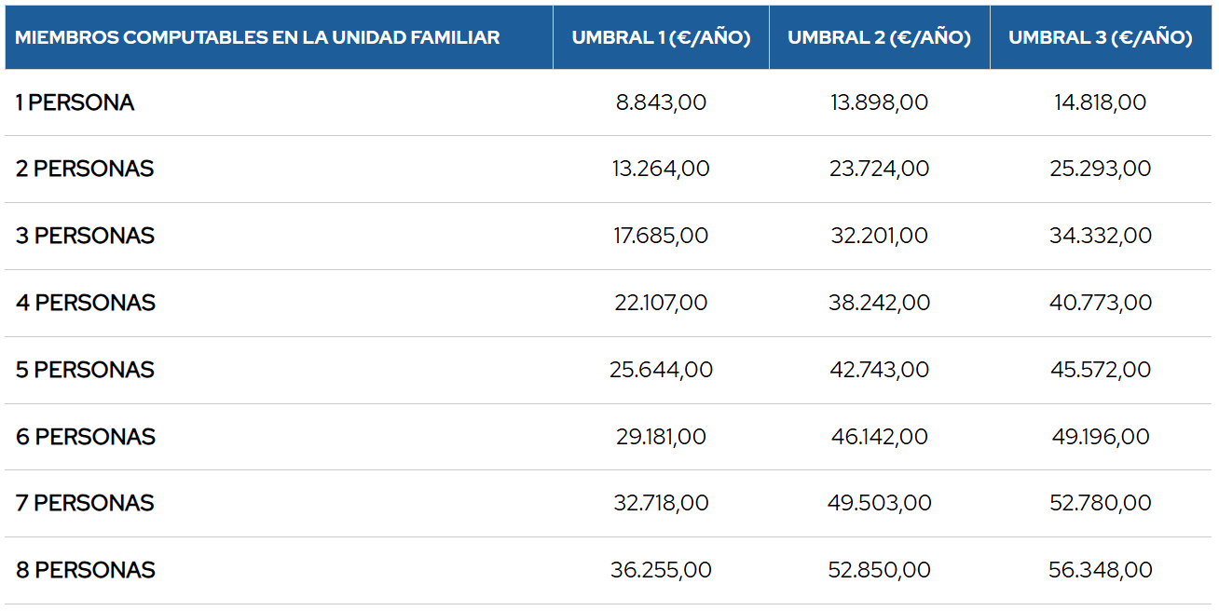Click the value 32.718,00

click(x=661, y=503)
